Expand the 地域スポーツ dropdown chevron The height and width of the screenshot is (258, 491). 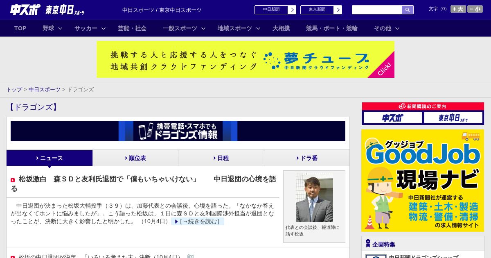258,28
